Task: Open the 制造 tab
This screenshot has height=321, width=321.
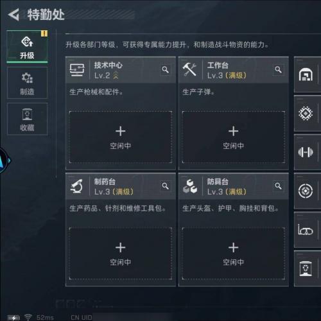Action: click(x=27, y=83)
